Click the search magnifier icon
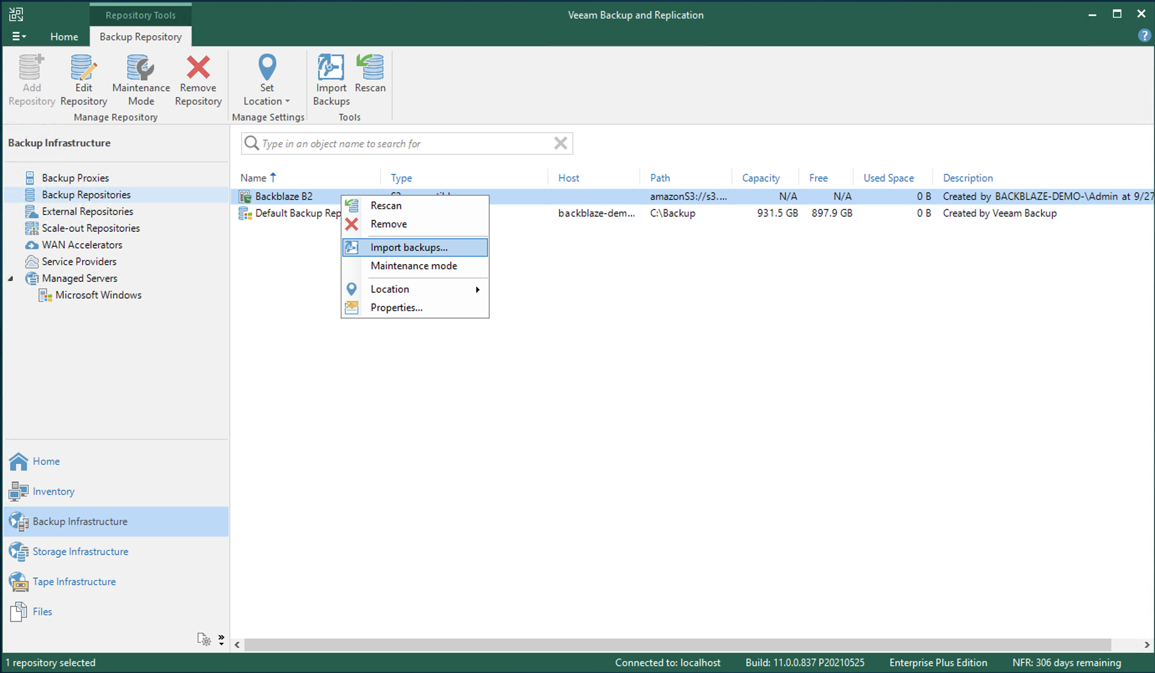The image size is (1155, 673). click(251, 143)
